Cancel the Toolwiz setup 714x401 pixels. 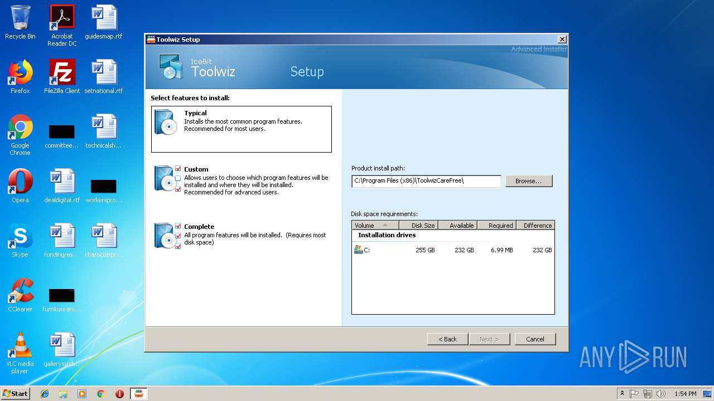click(535, 339)
